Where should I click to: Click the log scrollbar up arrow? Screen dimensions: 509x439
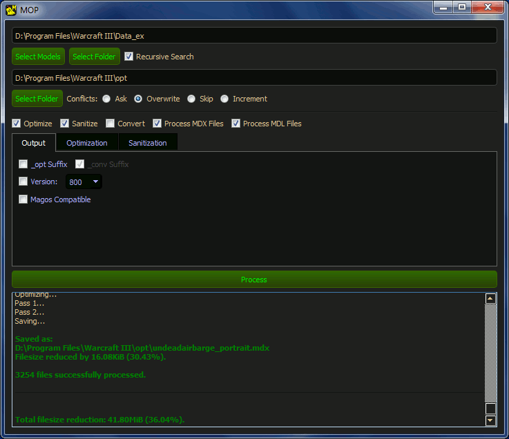click(x=490, y=298)
